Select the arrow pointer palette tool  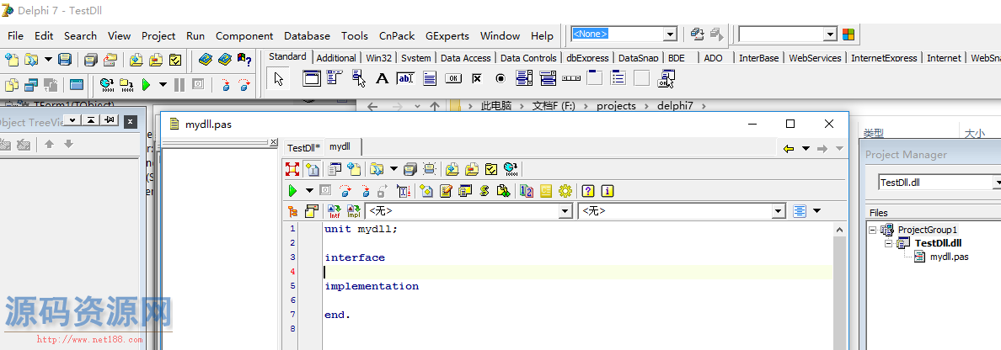(278, 79)
